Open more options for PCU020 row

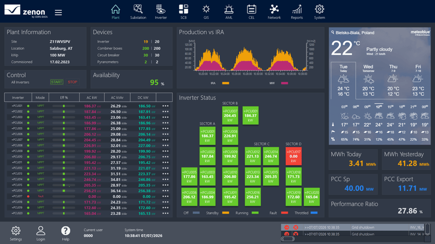165,213
